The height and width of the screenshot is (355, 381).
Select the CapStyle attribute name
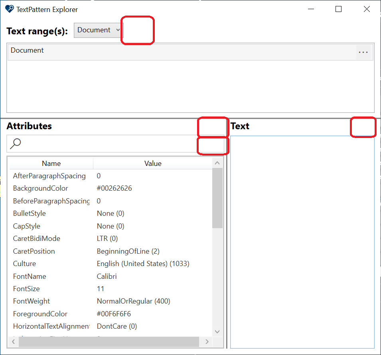[26, 226]
